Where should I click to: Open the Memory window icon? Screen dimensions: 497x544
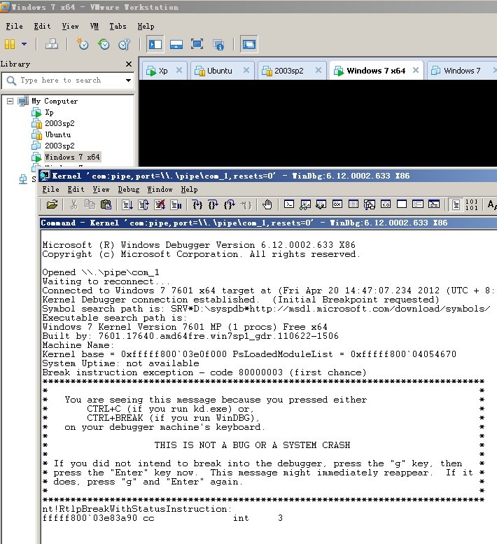[353, 204]
